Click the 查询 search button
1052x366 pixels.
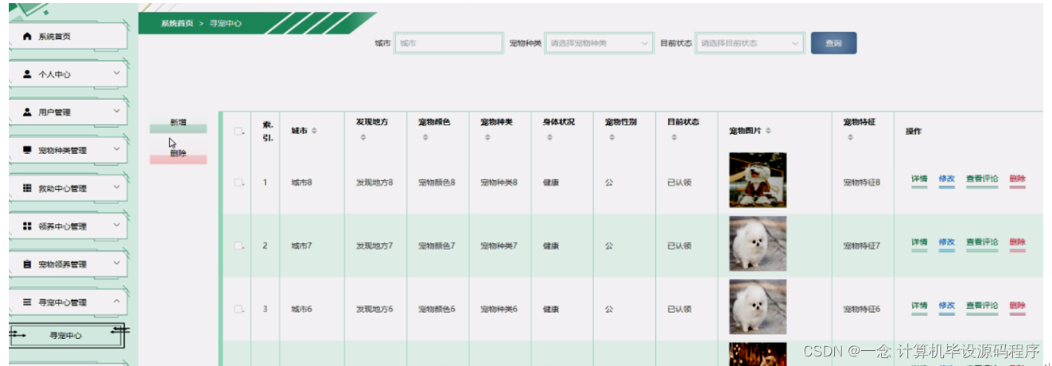(833, 44)
